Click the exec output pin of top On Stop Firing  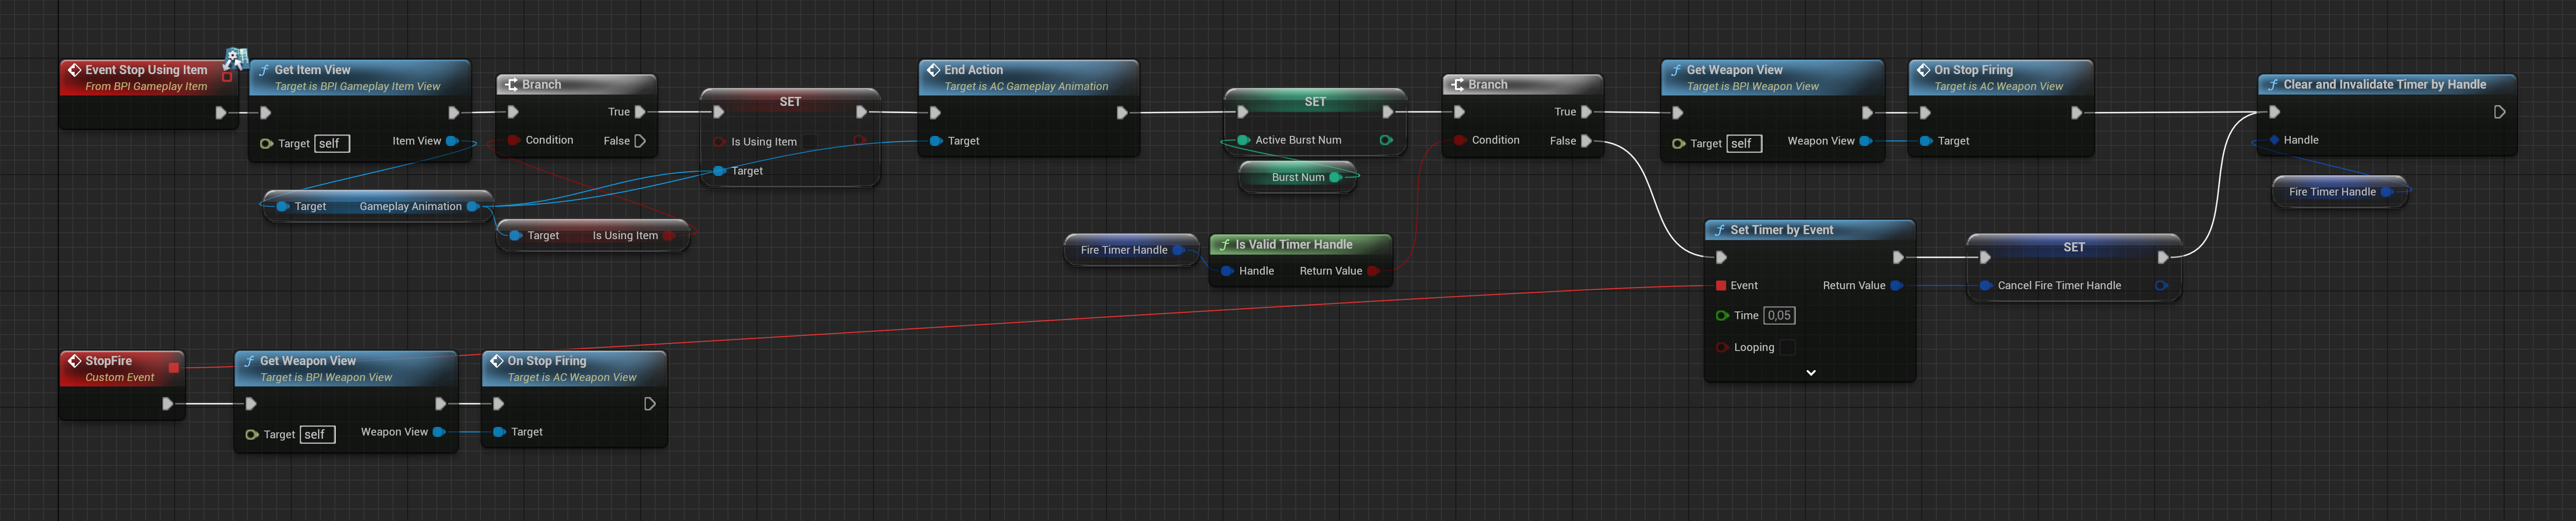pyautogui.click(x=2077, y=113)
